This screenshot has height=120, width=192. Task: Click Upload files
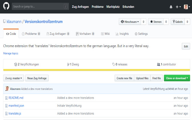coord(142,78)
